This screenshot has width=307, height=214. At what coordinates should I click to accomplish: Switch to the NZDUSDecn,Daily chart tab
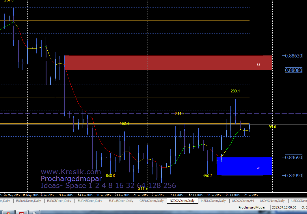tap(213, 201)
